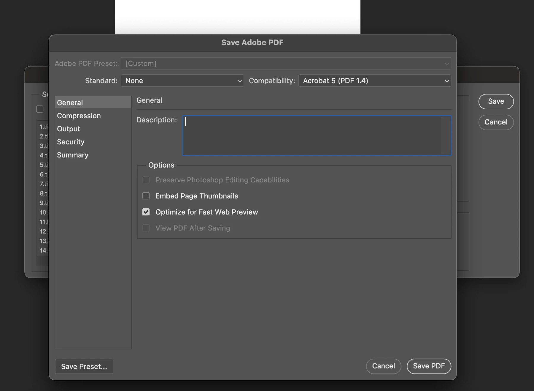The image size is (534, 391).
Task: Switch to the Compression section
Action: click(x=93, y=116)
